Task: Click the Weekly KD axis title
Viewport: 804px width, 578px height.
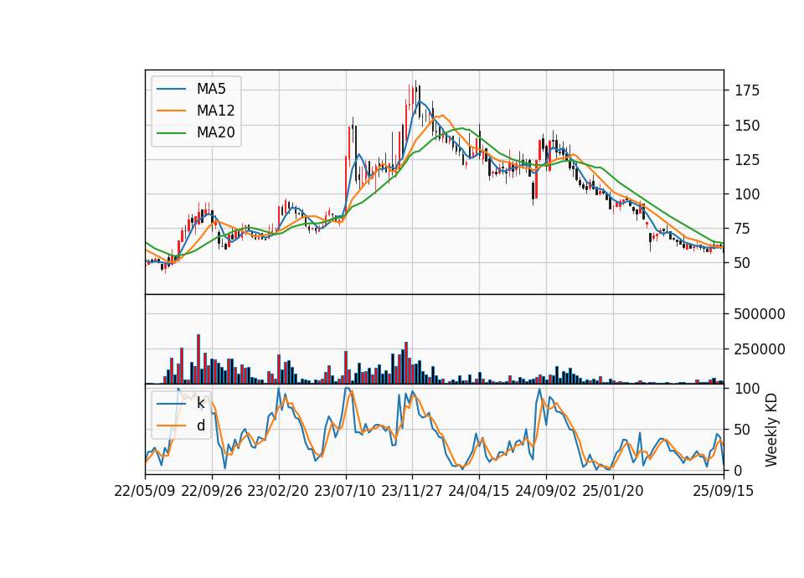Action: pos(771,430)
